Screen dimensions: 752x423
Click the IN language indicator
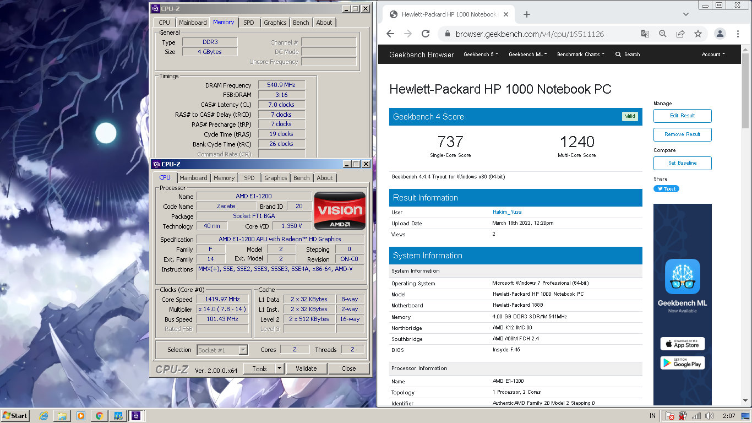tap(652, 416)
